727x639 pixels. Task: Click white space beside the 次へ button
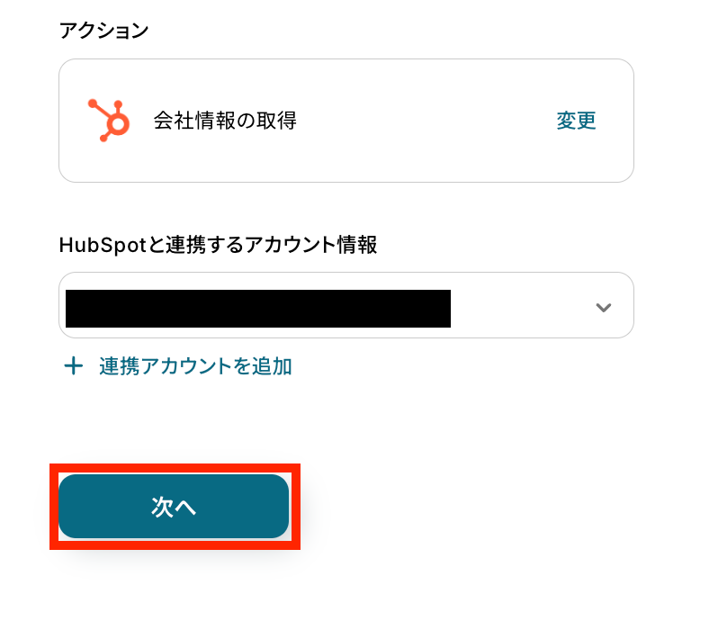pos(463,507)
